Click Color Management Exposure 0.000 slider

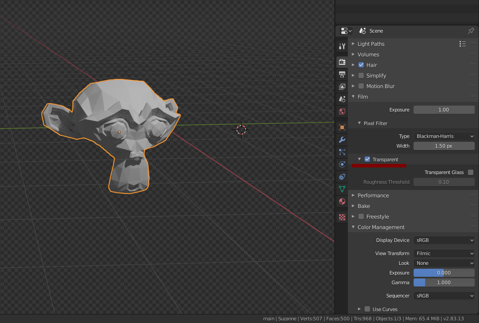click(x=444, y=273)
